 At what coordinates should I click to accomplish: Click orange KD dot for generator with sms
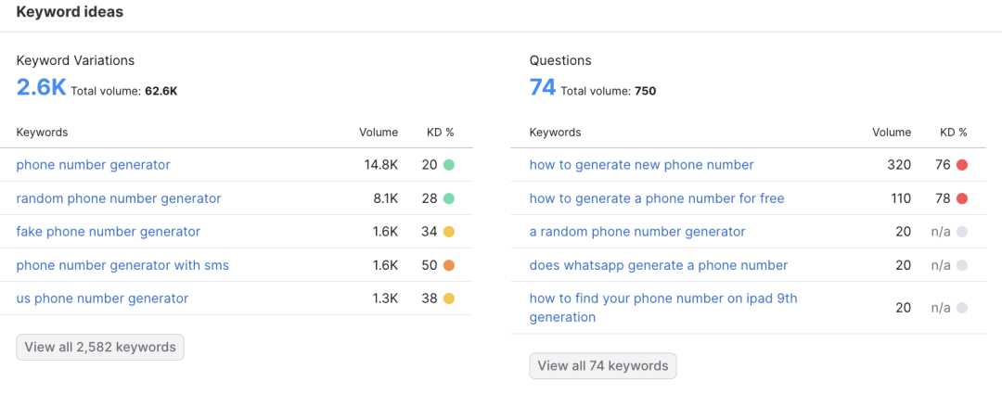point(448,265)
